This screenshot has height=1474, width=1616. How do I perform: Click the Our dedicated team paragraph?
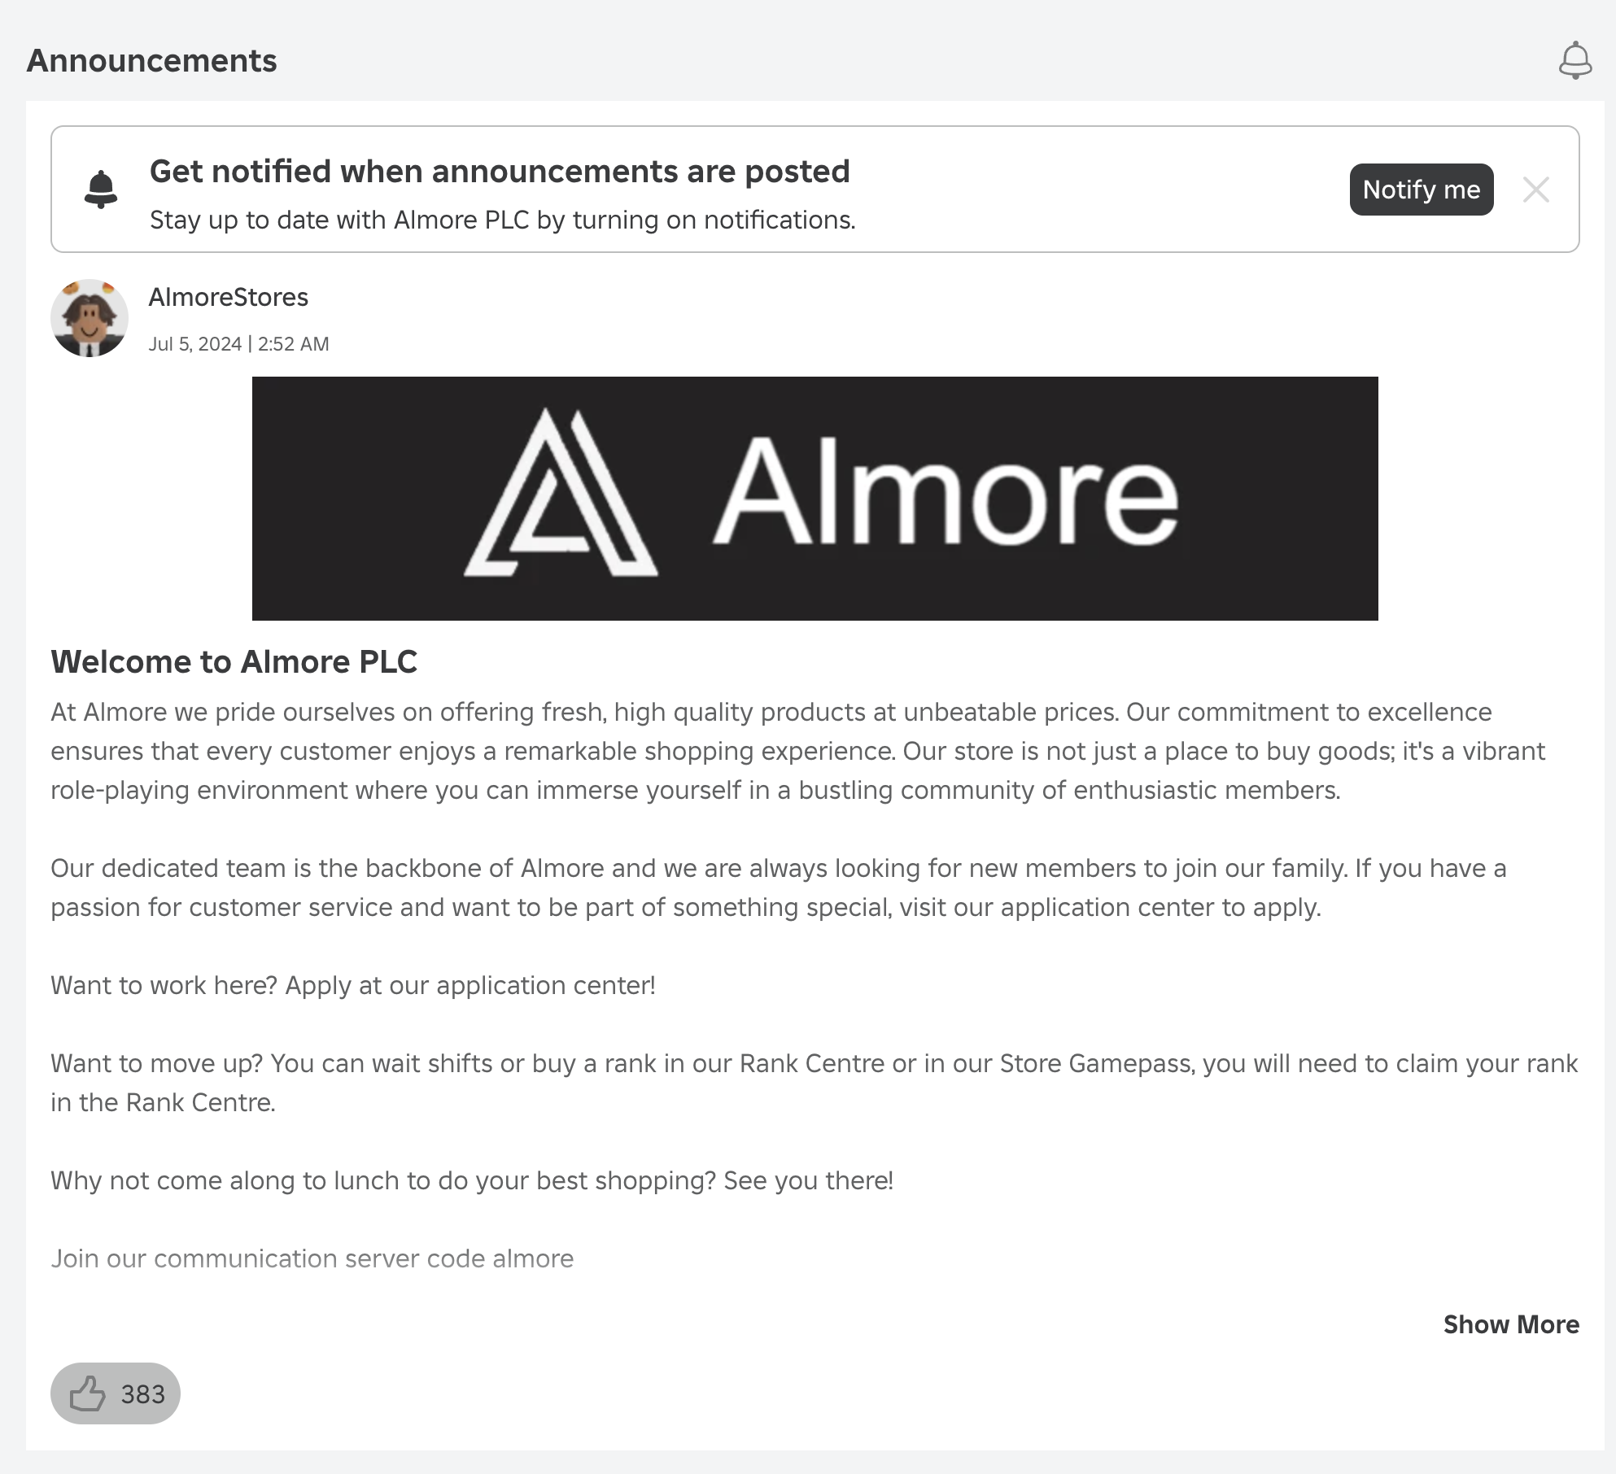[x=778, y=887]
